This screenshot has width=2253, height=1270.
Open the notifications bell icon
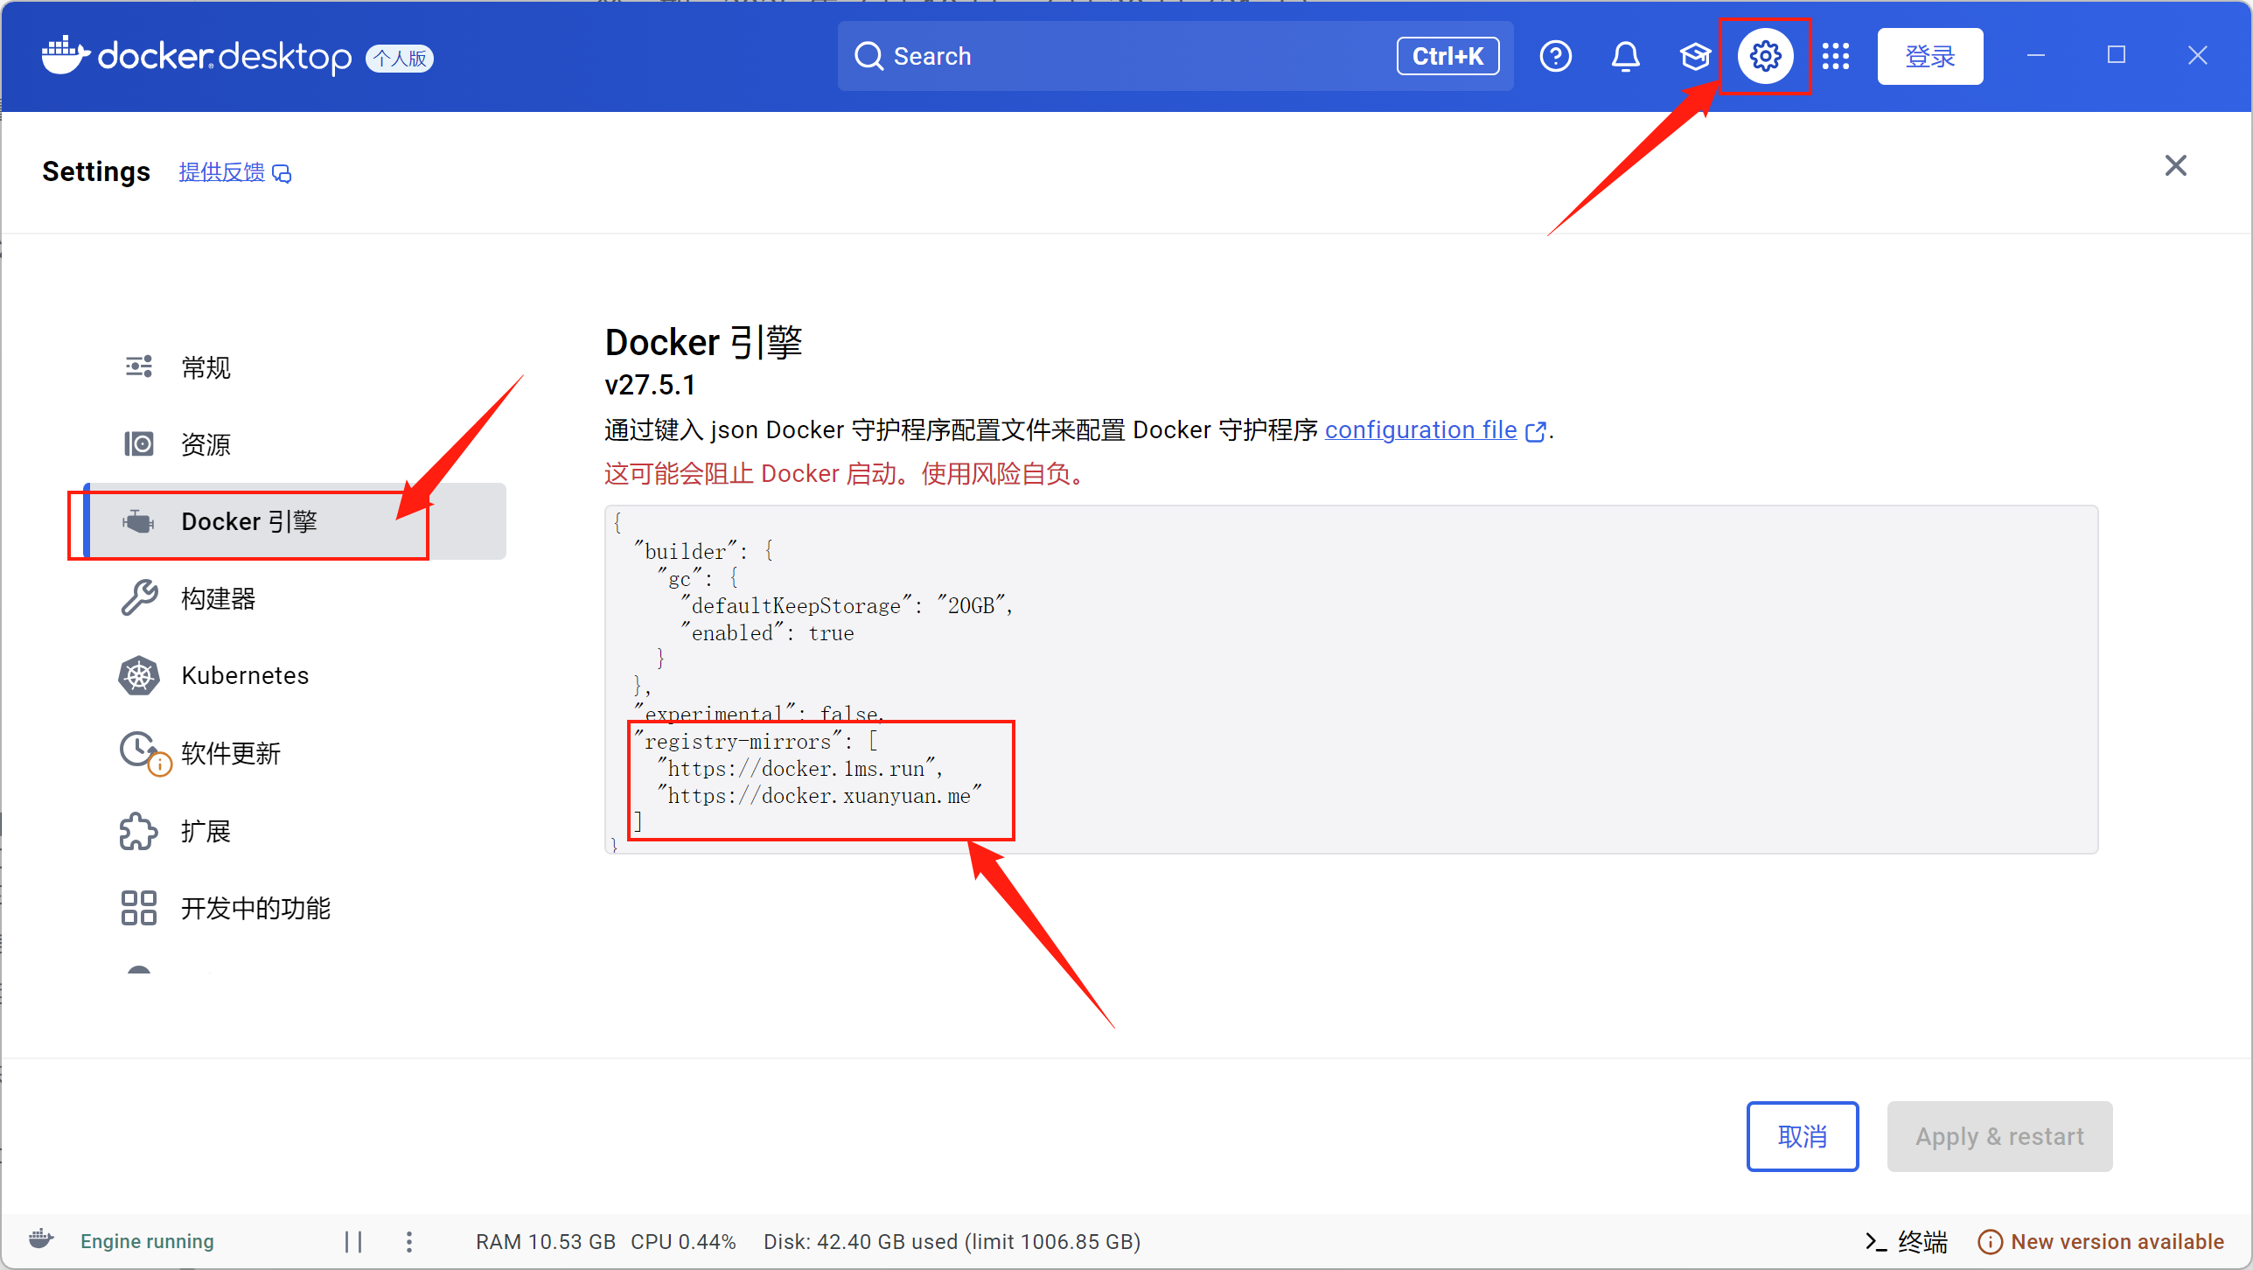click(1625, 57)
